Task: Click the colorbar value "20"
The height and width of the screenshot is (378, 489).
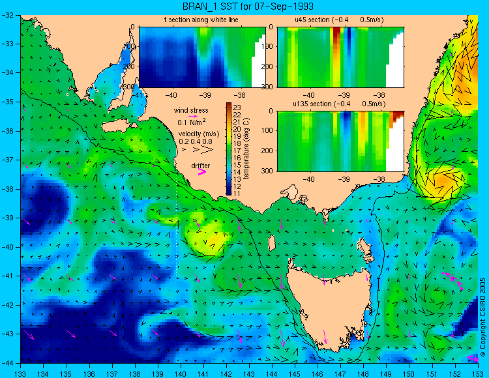Action: tap(237, 129)
